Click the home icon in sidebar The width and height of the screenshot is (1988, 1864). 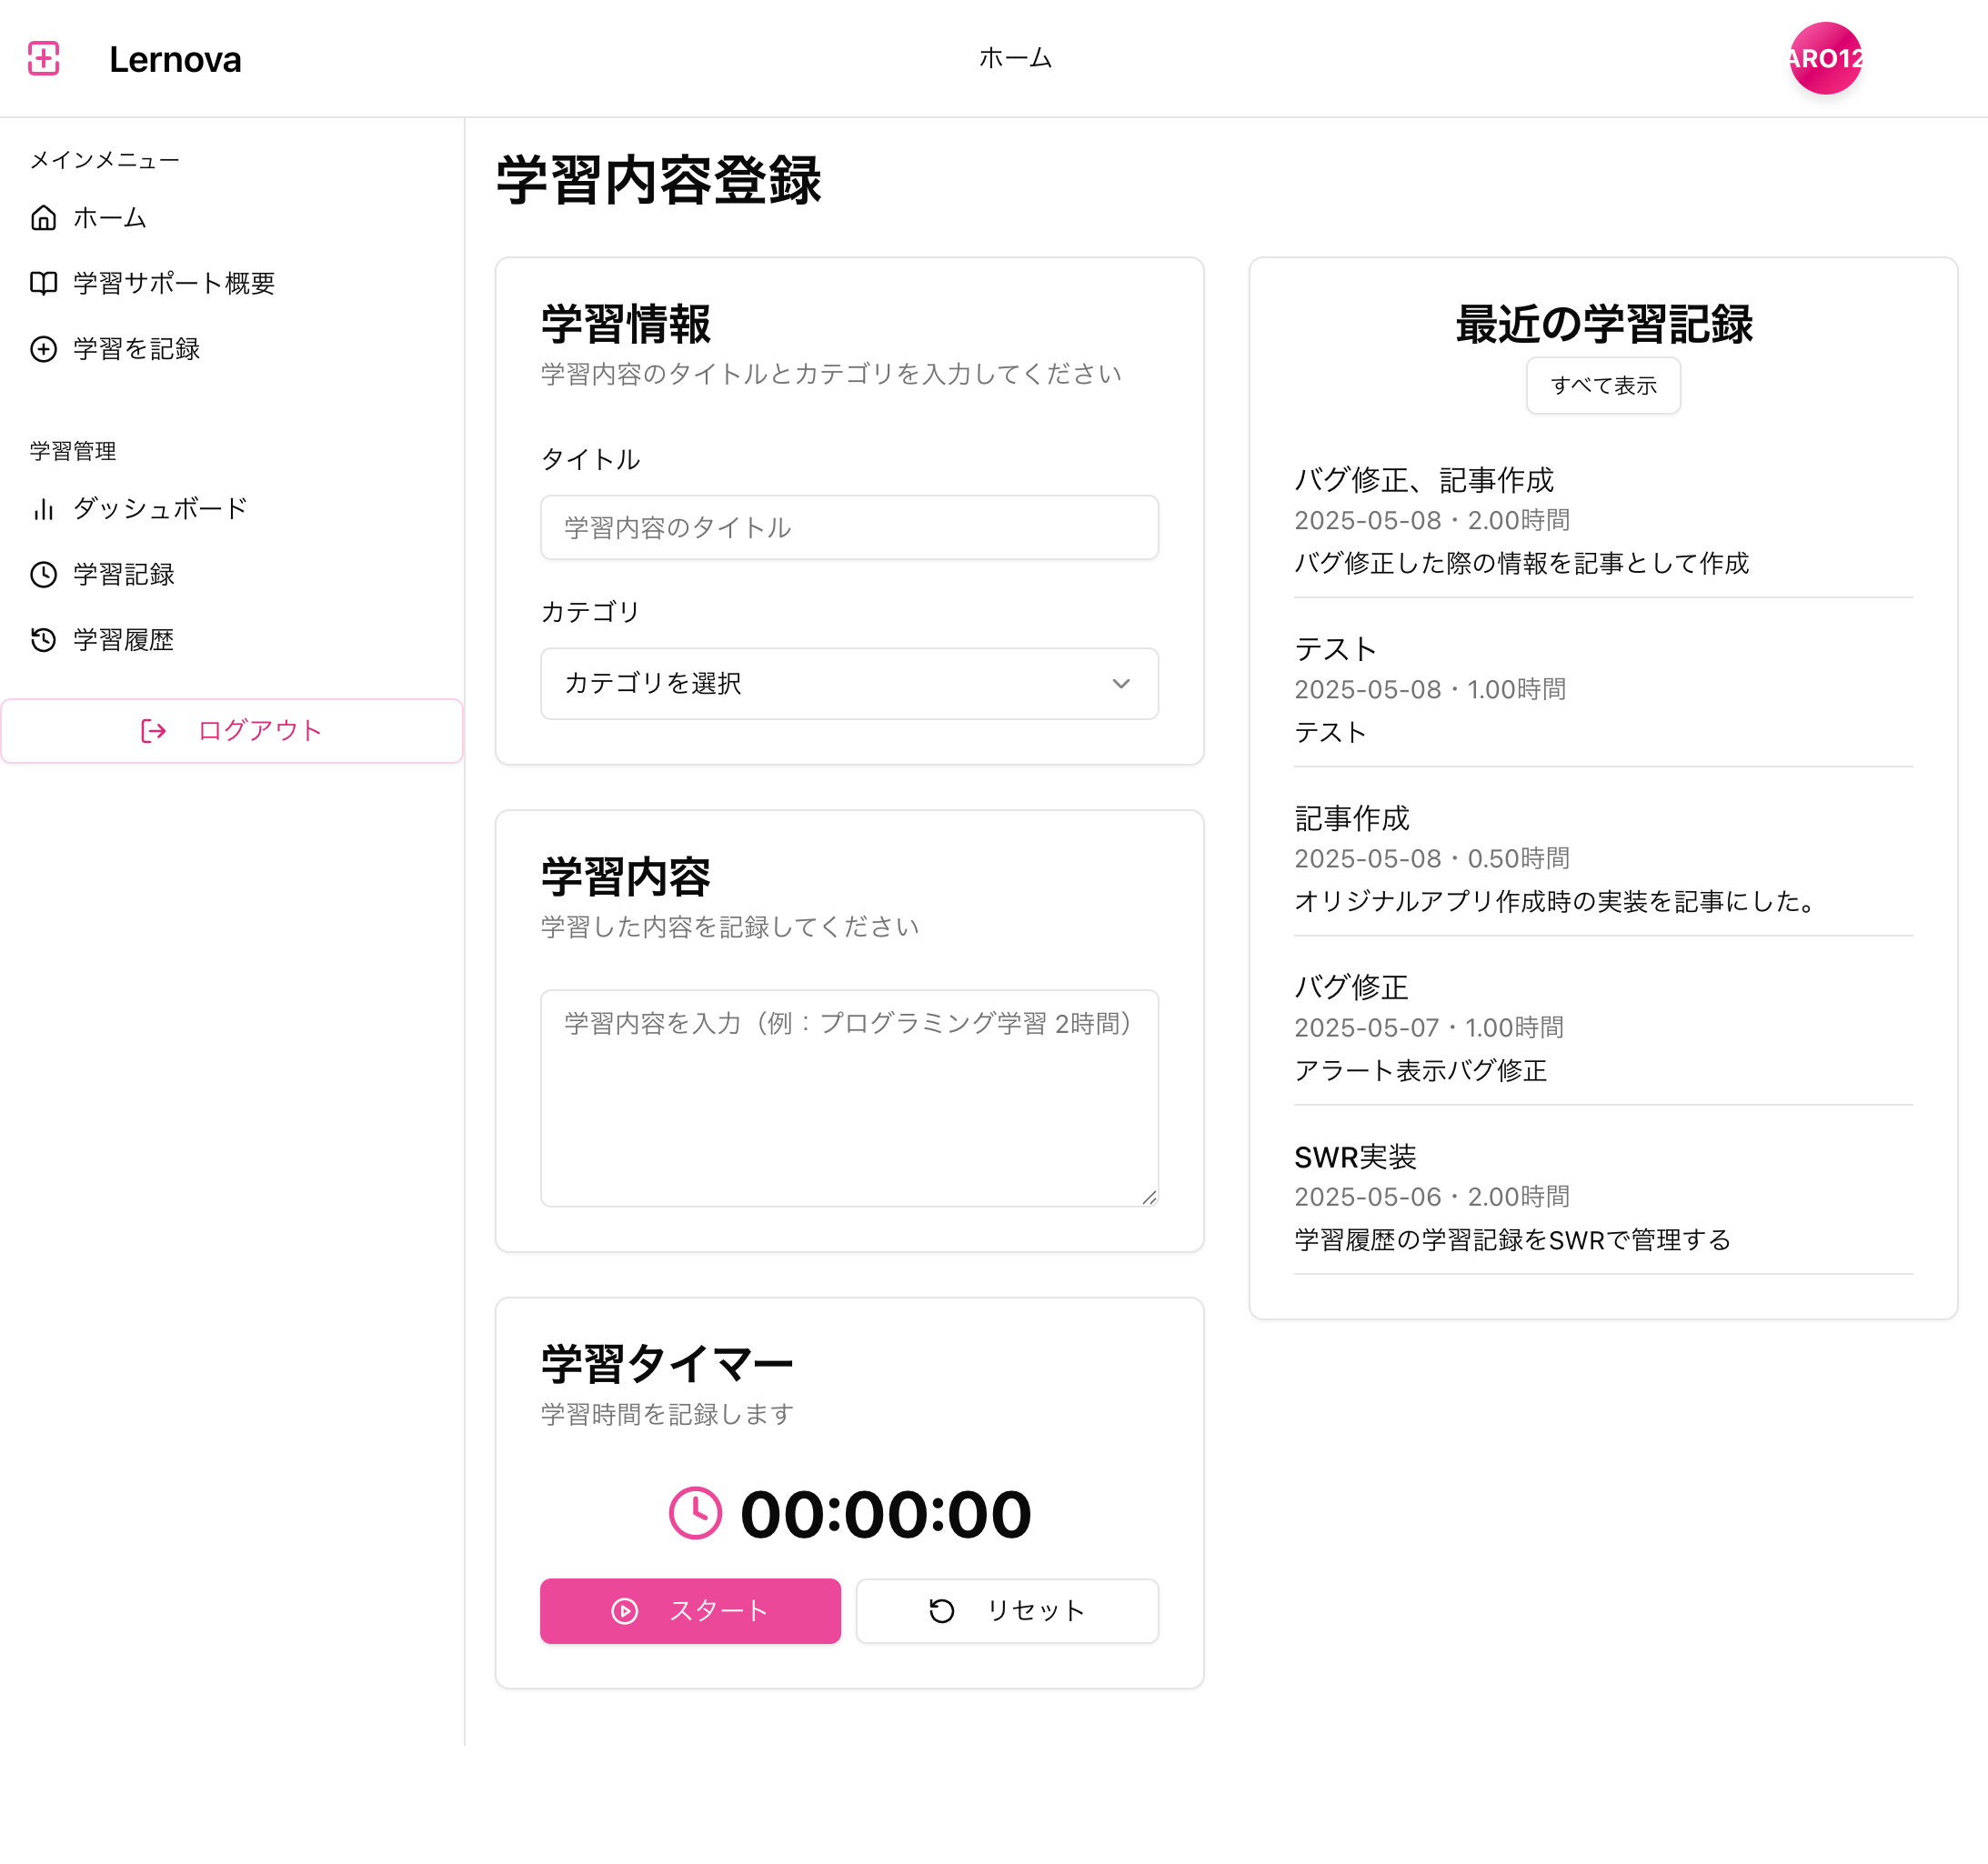point(43,218)
